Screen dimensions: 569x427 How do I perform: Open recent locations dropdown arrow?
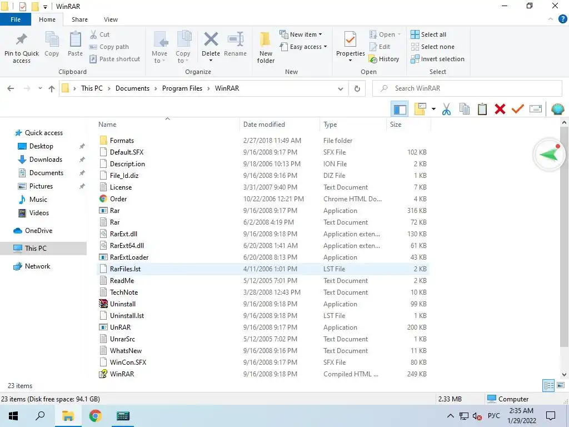tap(40, 88)
